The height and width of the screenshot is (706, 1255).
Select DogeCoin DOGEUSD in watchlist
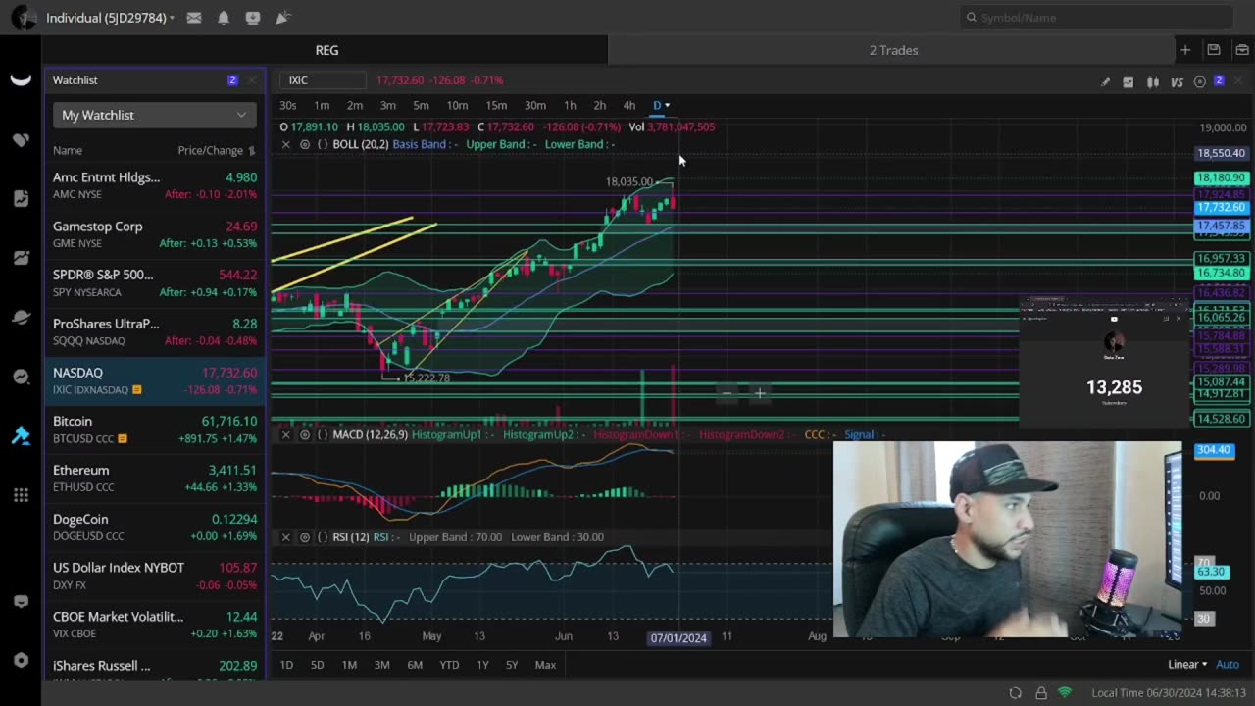pos(155,527)
